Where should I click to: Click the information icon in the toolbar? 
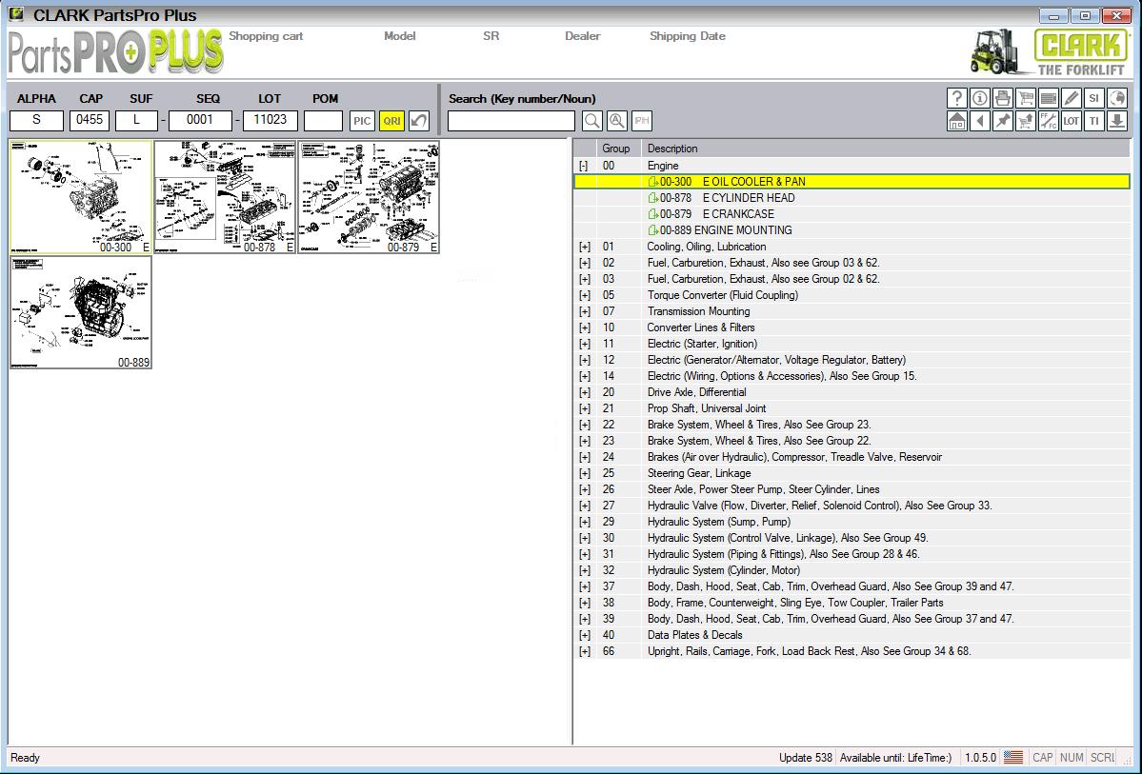[979, 97]
